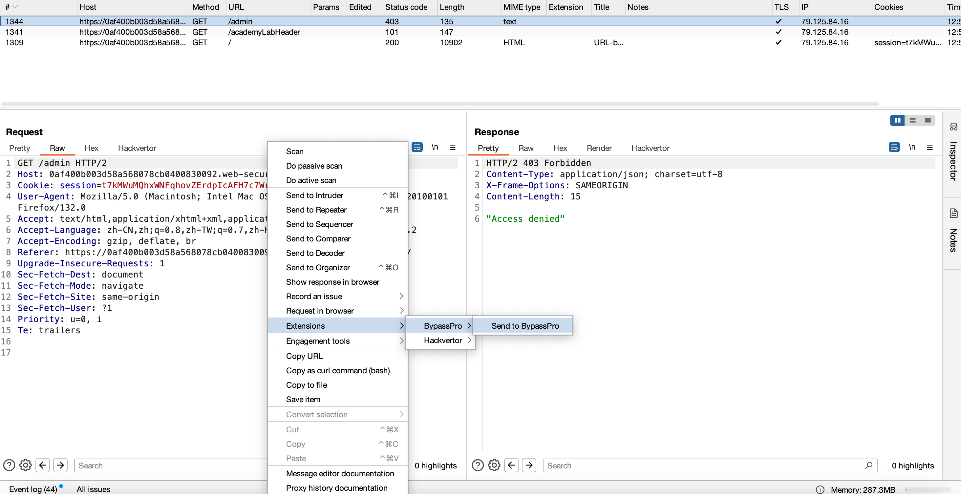This screenshot has width=961, height=494.
Task: Toggle word wrap icon in Request panel
Action: click(417, 147)
